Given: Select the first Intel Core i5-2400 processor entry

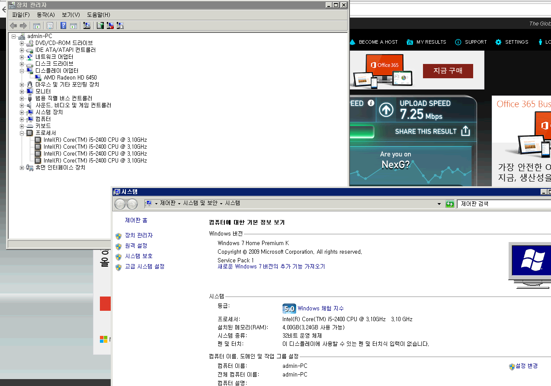Looking at the screenshot, I should click(95, 140).
